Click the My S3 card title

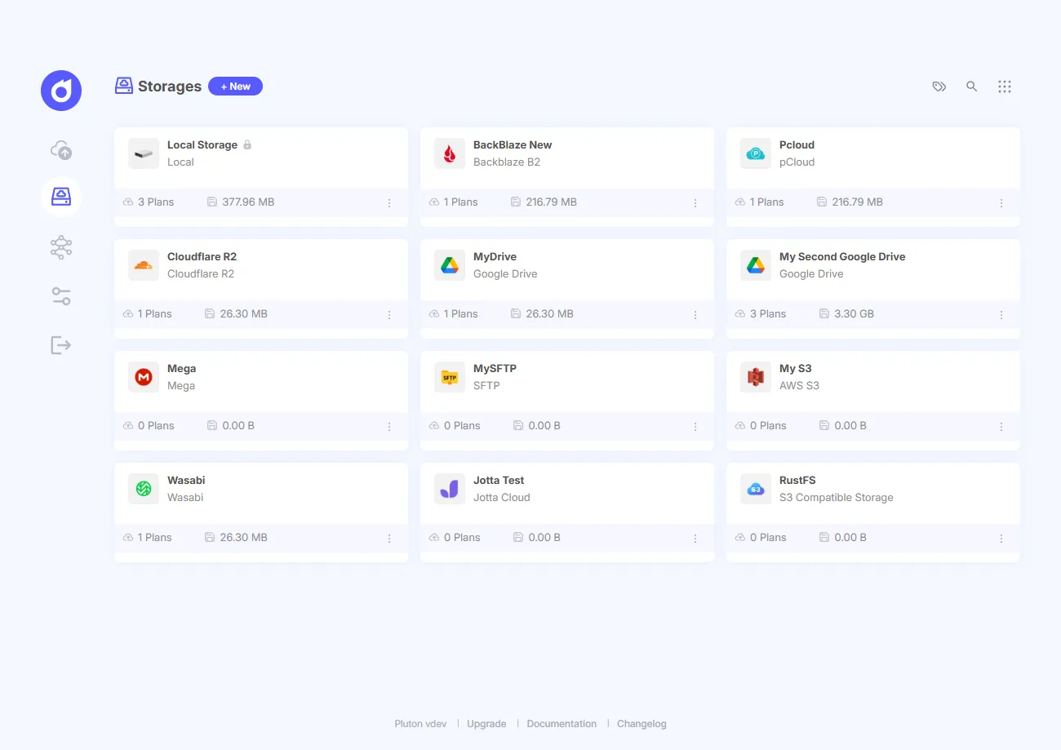coord(795,368)
